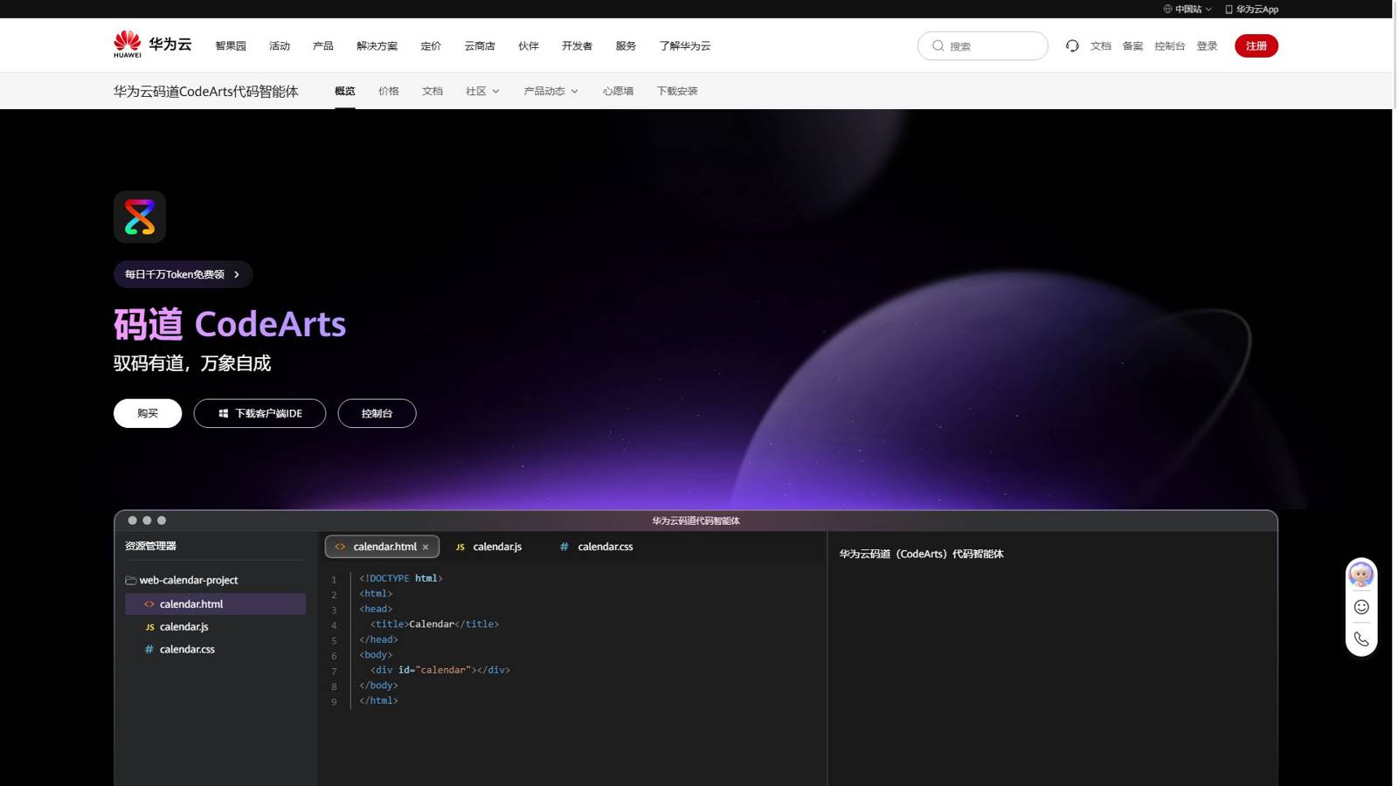Close the calendar.html editor tab
Image resolution: width=1398 pixels, height=786 pixels.
click(426, 547)
